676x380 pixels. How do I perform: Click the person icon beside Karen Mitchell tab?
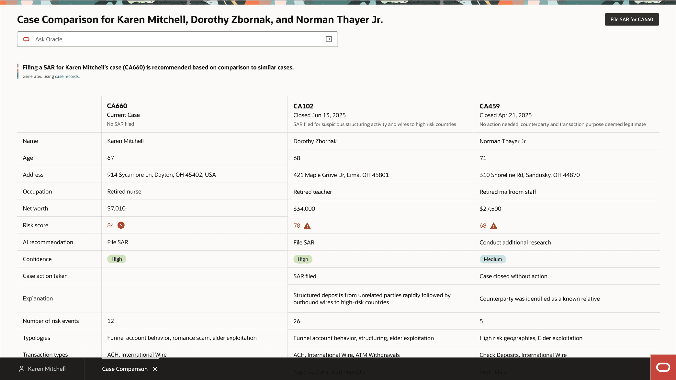(x=22, y=369)
